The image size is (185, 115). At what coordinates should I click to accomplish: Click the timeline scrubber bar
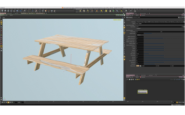[98, 102]
